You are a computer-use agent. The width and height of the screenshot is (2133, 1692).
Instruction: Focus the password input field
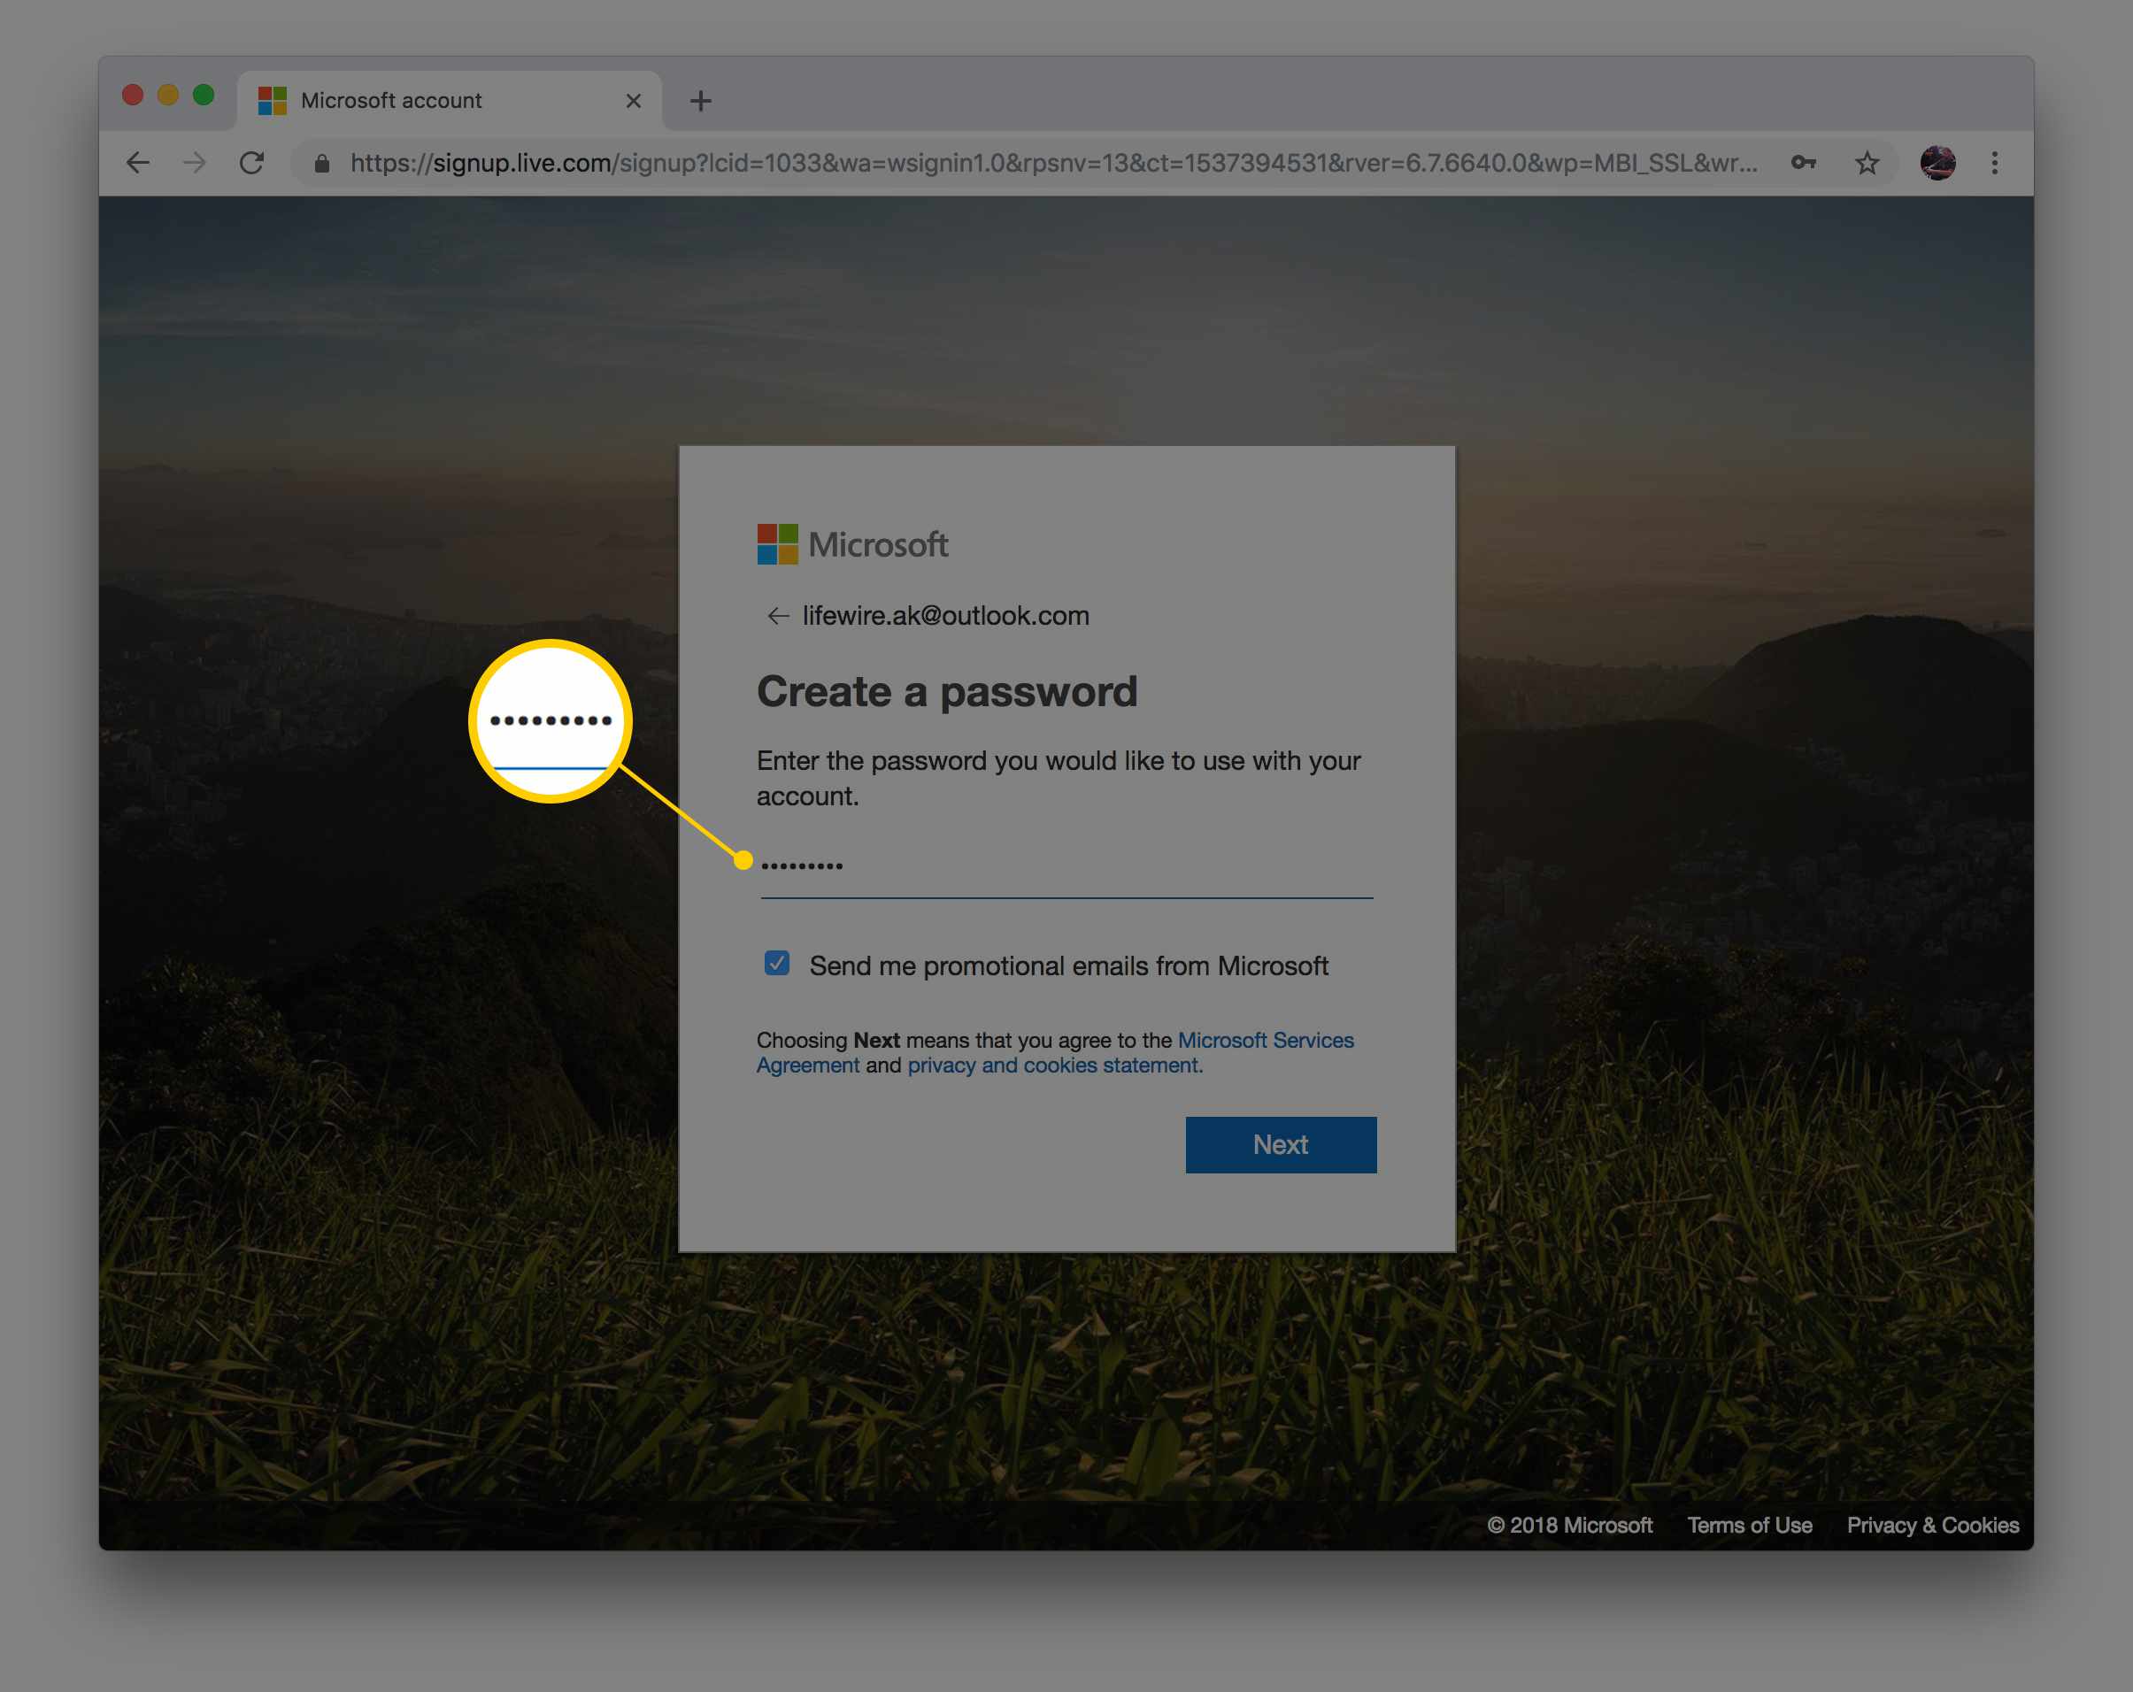(1066, 866)
